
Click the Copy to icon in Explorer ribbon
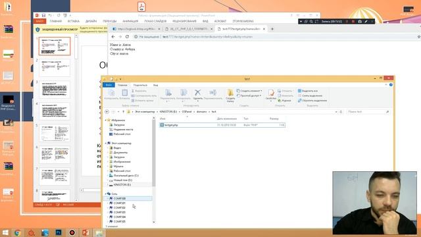point(184,93)
